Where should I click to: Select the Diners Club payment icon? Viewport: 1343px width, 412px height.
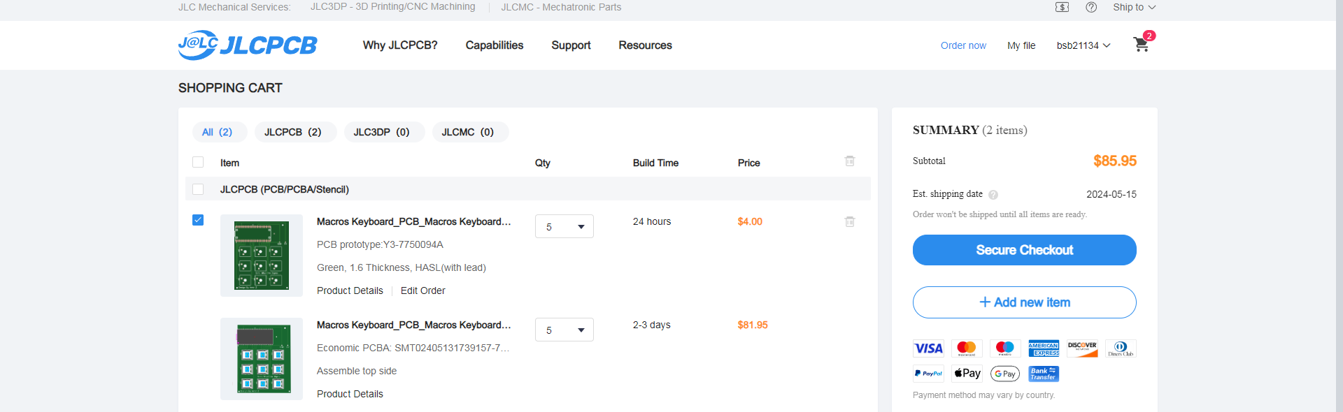click(x=1121, y=348)
